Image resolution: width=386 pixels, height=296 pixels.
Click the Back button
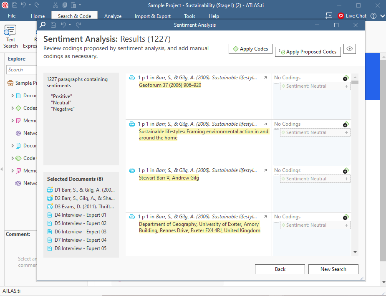tap(280, 269)
